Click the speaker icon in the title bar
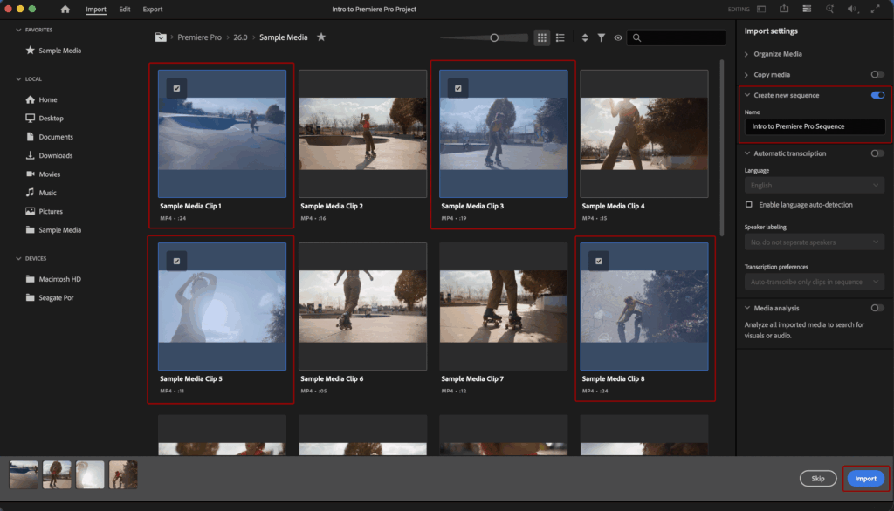This screenshot has height=511, width=894. [852, 9]
